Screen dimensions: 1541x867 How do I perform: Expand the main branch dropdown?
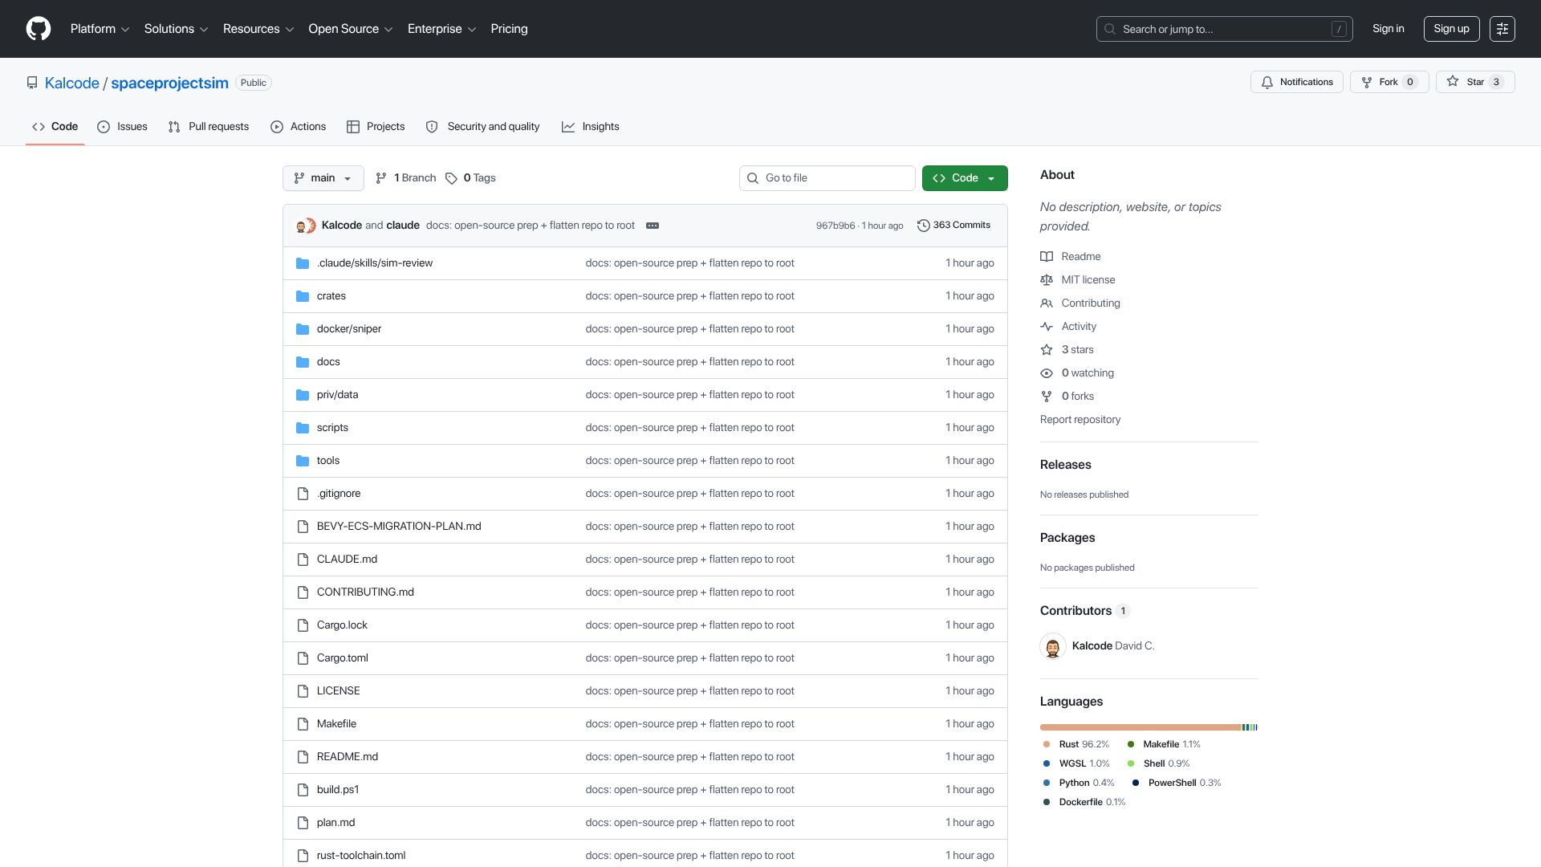[x=323, y=178]
